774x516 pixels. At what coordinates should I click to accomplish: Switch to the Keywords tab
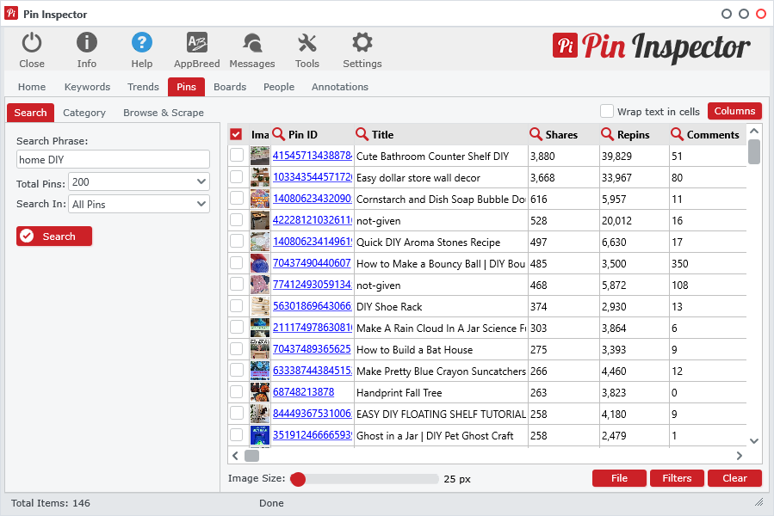[x=87, y=87]
